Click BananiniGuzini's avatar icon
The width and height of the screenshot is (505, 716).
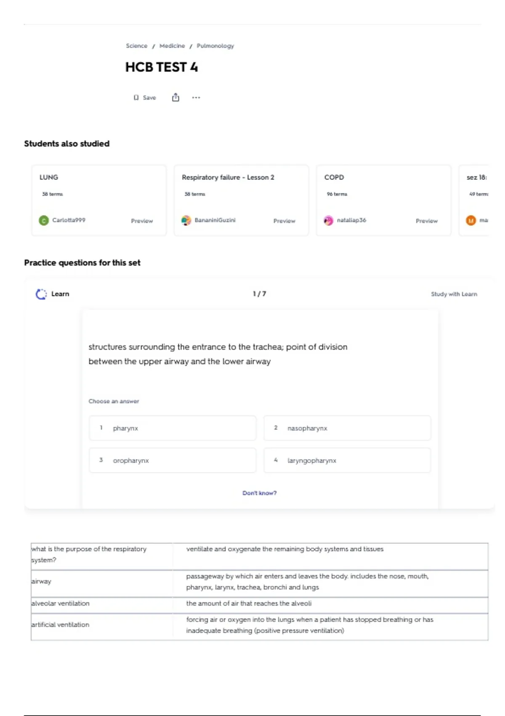coord(186,220)
